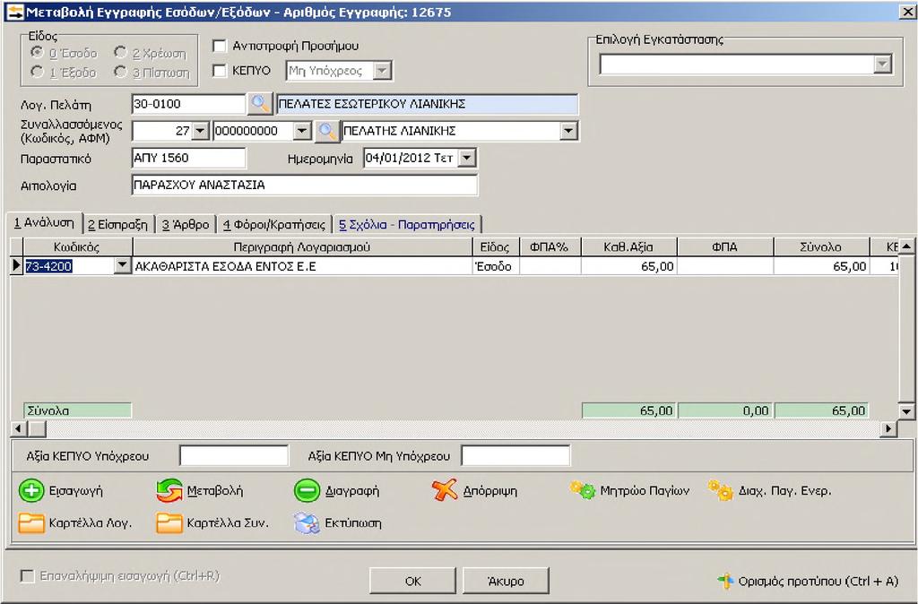Open Διαχ. Παγ. Ενερ. gears icon

tap(720, 490)
